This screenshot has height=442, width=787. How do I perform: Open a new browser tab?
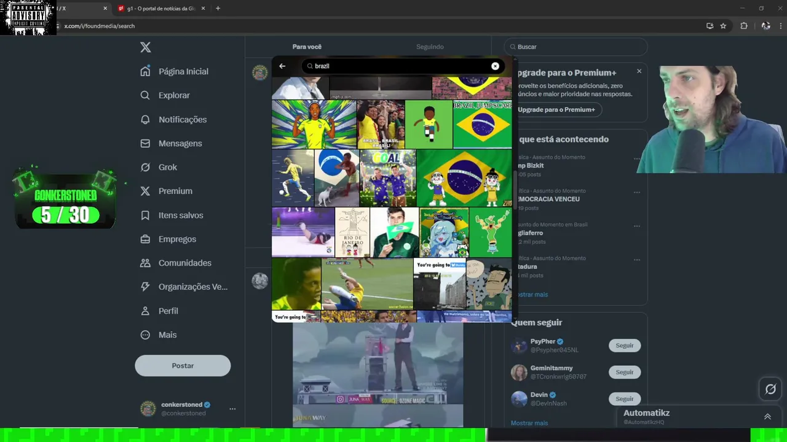[218, 8]
